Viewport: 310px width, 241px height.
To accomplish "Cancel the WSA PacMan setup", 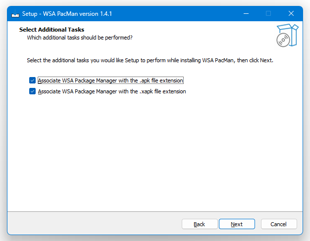I will 279,224.
